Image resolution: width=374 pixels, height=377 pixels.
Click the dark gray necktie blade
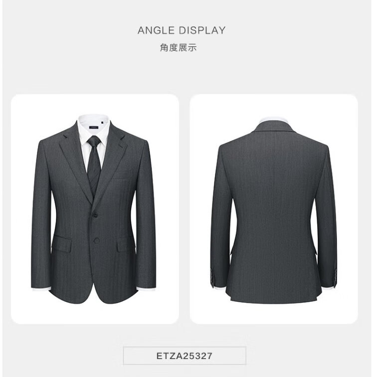click(x=94, y=168)
